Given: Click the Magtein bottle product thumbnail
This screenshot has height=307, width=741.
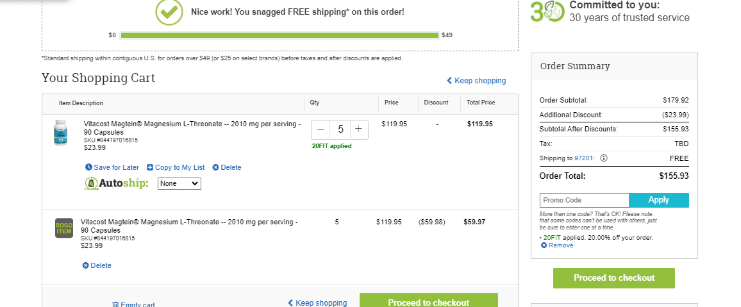Looking at the screenshot, I should pyautogui.click(x=60, y=132).
